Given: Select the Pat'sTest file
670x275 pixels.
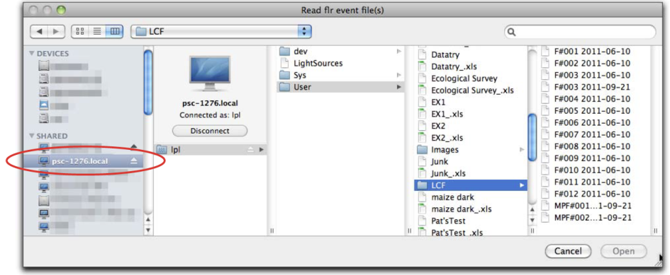Looking at the screenshot, I should point(471,221).
